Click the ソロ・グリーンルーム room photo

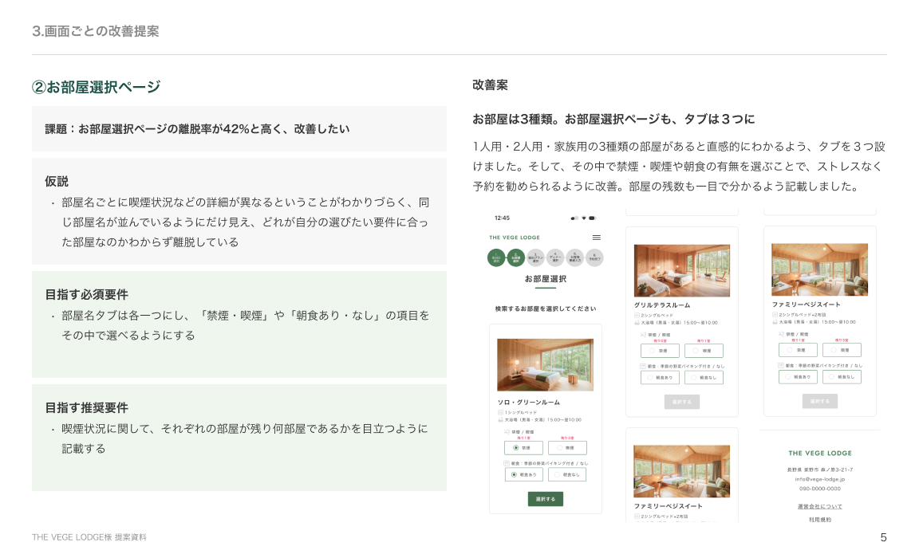tap(545, 364)
